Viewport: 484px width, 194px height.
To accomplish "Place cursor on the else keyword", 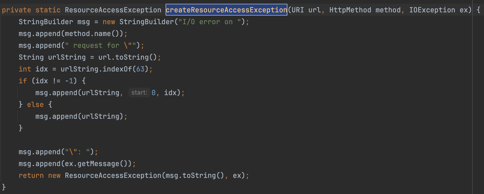I will coord(35,105).
